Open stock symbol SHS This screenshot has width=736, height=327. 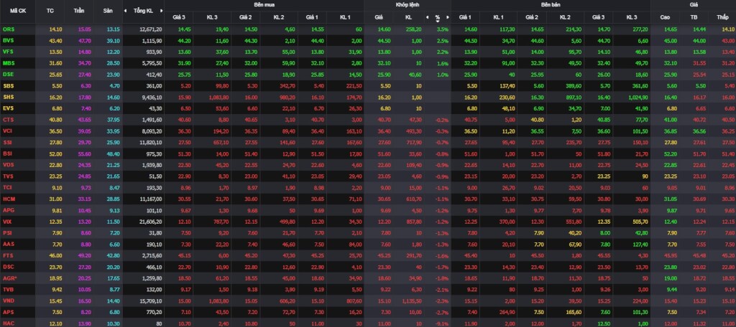click(x=9, y=97)
